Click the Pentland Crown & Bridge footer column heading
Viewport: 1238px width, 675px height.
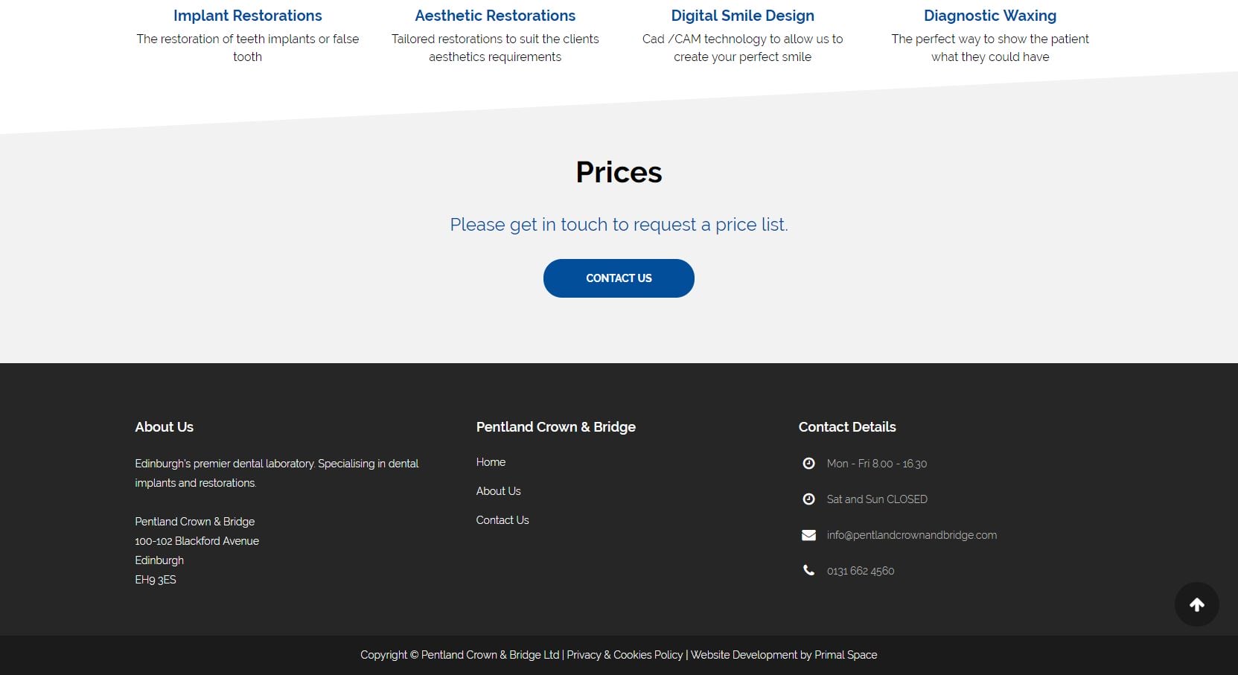pos(556,427)
